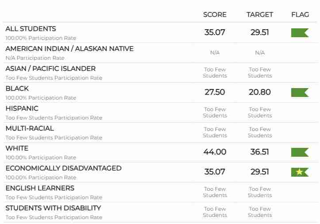This screenshot has height=224, width=320.
Task: Click the All Students score 35.07
Action: coord(215,32)
